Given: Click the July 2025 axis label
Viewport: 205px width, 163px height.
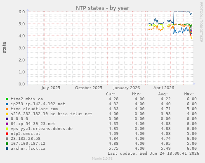Looking at the screenshot, I should click(51, 88).
